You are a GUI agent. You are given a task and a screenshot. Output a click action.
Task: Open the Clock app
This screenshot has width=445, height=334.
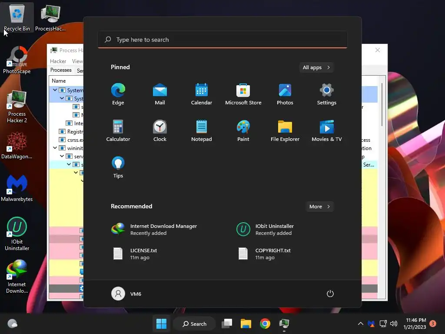[x=160, y=130]
